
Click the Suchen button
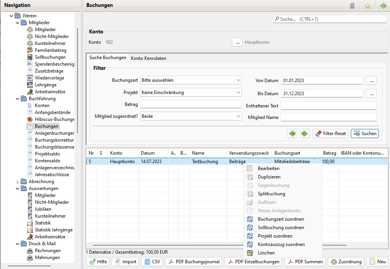365,134
